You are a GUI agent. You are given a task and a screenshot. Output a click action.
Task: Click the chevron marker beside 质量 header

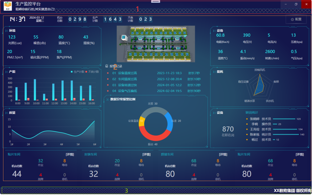(7, 113)
